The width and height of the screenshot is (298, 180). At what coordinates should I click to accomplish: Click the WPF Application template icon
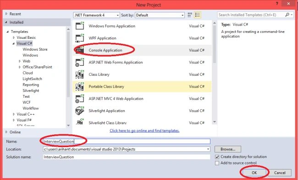pos(80,38)
